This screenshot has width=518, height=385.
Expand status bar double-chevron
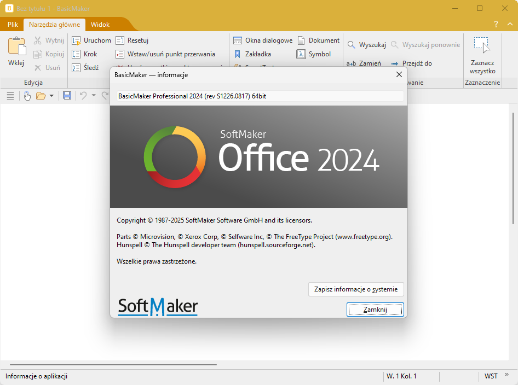coord(507,375)
